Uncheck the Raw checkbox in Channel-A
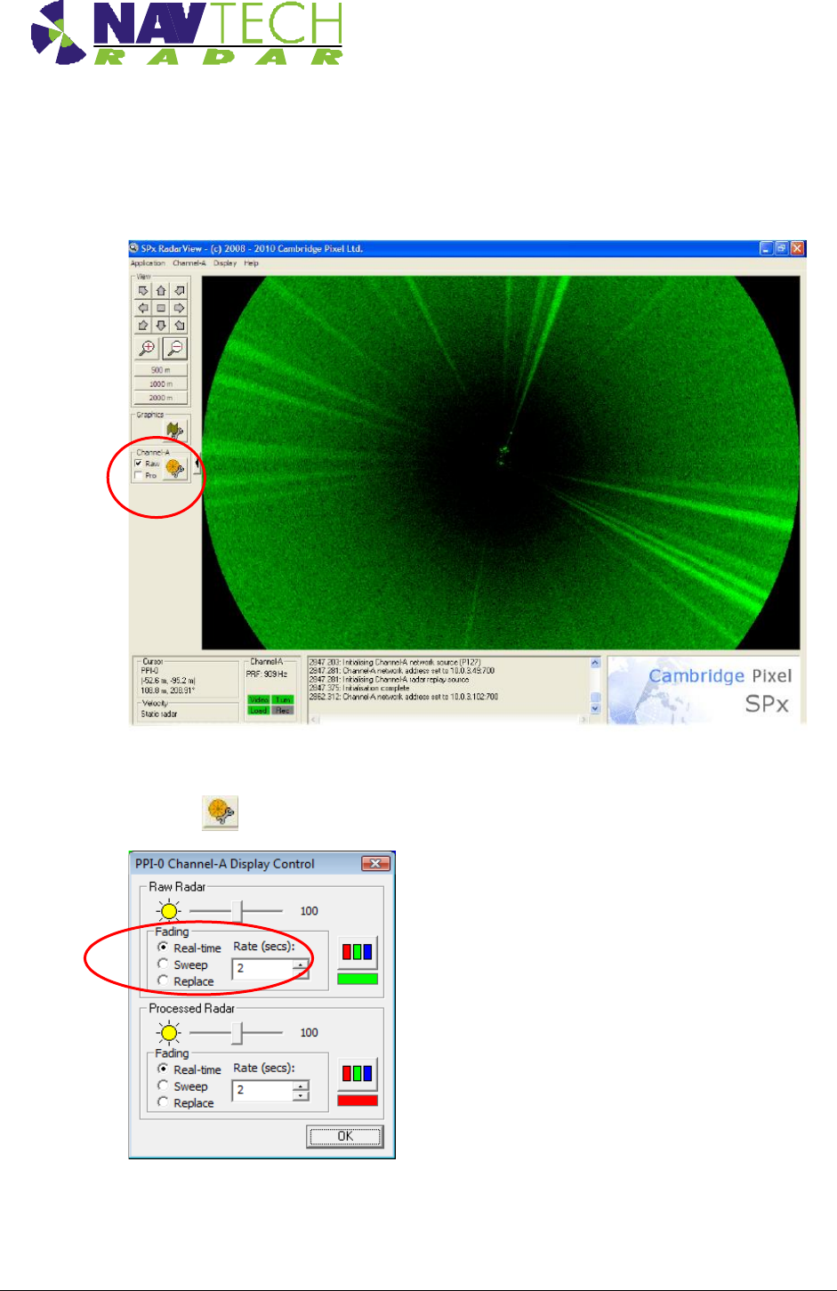Screen dimensions: 837x1291 [x=139, y=464]
